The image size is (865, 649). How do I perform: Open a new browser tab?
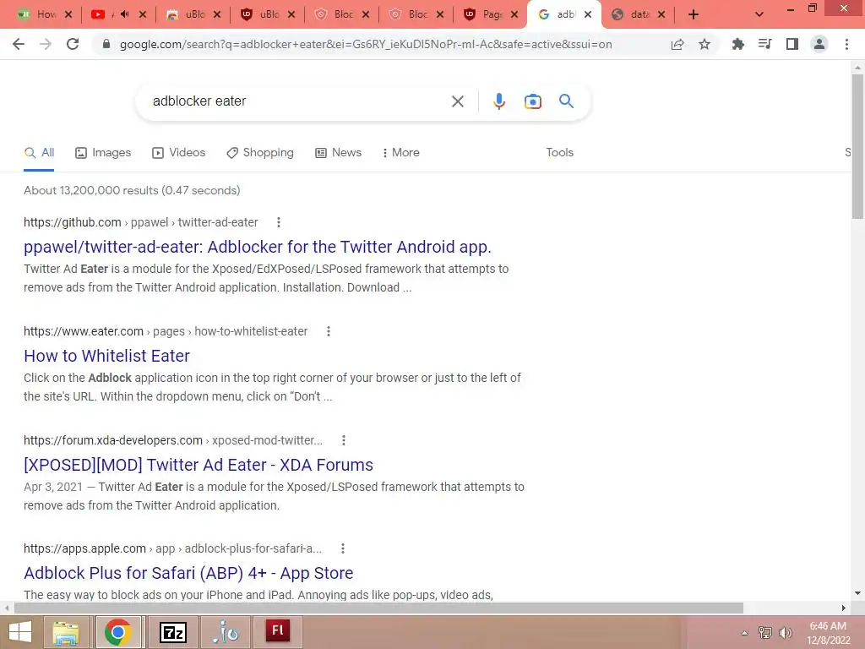[x=694, y=14]
